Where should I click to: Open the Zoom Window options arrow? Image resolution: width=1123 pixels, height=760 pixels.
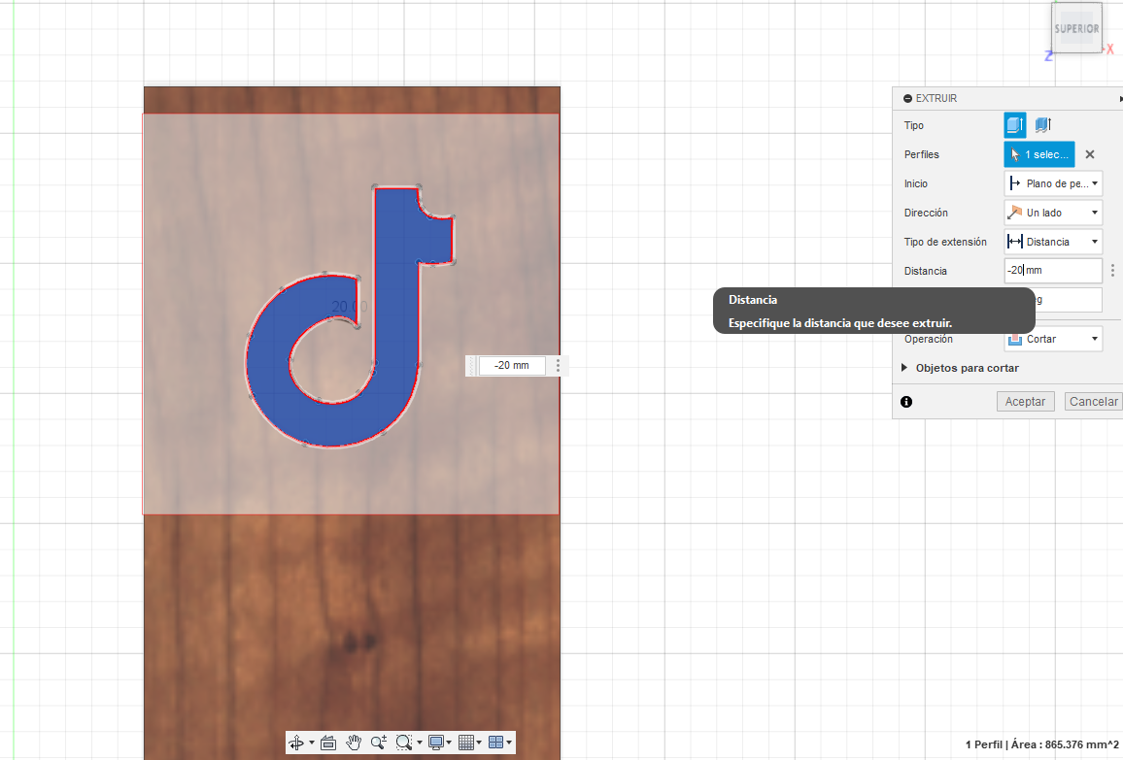[x=420, y=743]
